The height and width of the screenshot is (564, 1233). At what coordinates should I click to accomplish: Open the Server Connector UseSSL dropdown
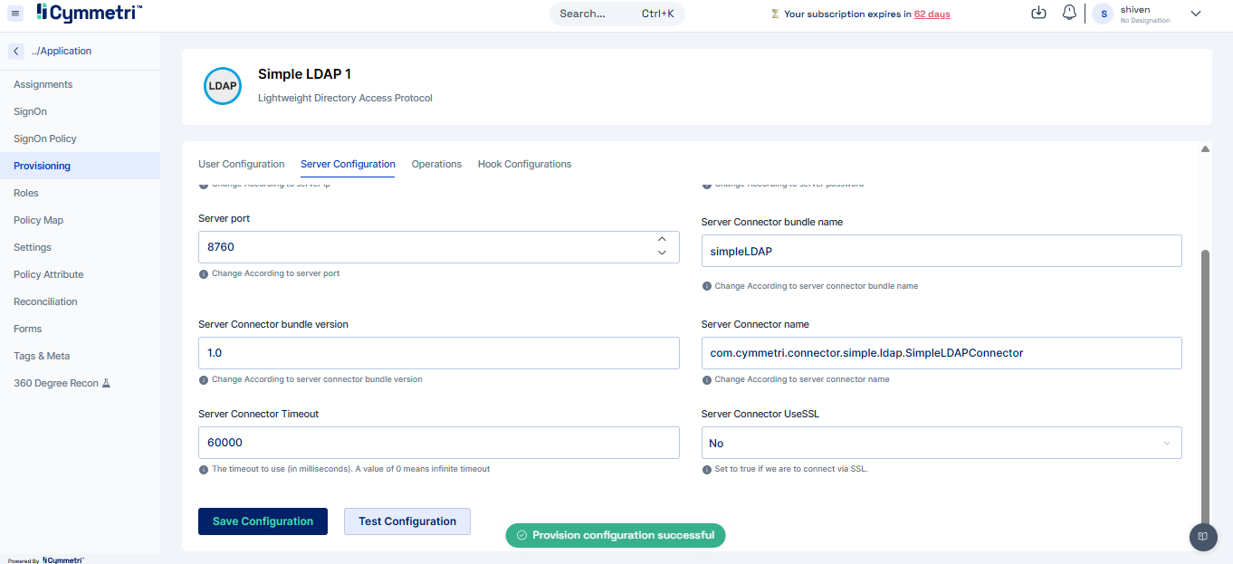coord(941,443)
